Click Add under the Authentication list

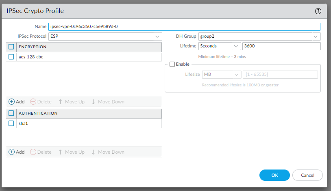click(x=17, y=152)
